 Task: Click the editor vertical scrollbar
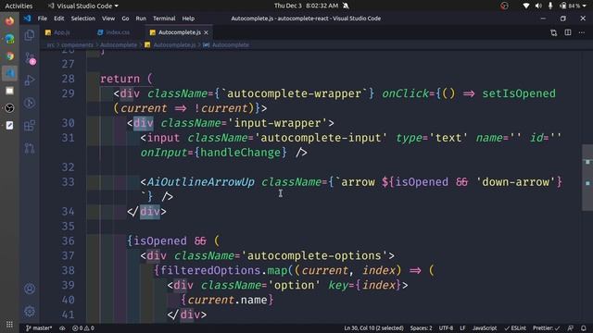click(x=587, y=178)
